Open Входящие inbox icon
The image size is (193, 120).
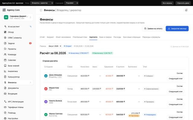click(x=5, y=94)
